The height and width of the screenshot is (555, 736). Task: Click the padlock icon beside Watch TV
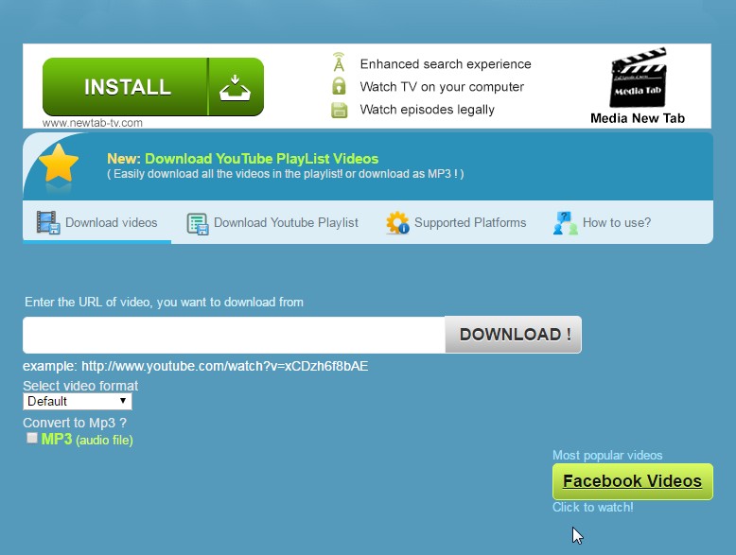click(339, 86)
